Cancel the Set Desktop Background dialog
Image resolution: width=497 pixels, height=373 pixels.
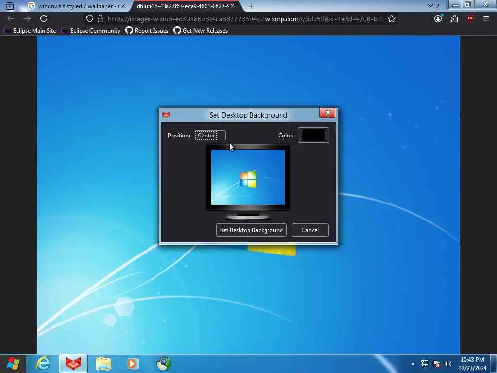click(310, 230)
